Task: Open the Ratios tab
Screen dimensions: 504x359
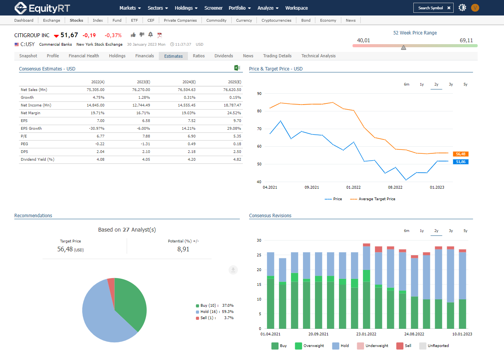Action: [x=199, y=56]
